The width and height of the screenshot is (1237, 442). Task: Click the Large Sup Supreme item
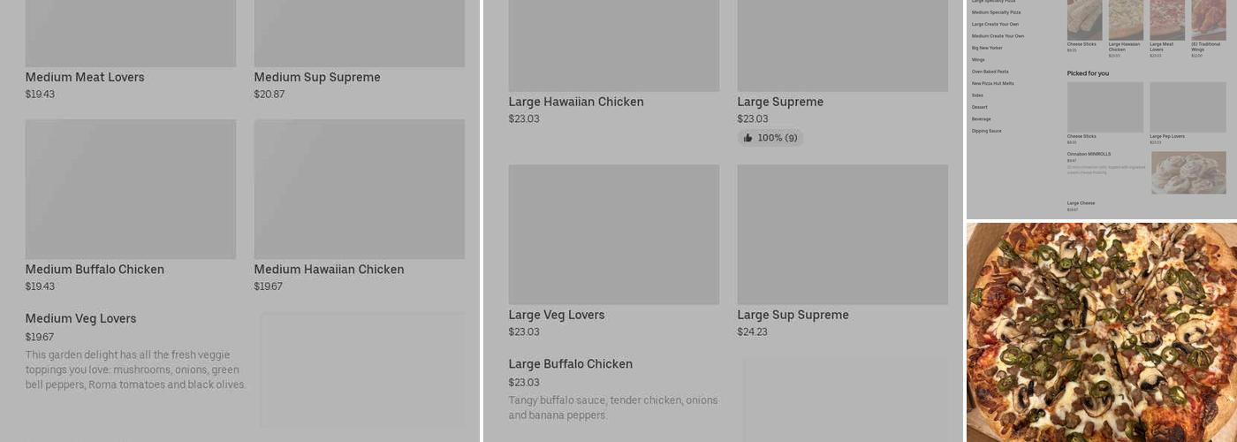point(793,316)
